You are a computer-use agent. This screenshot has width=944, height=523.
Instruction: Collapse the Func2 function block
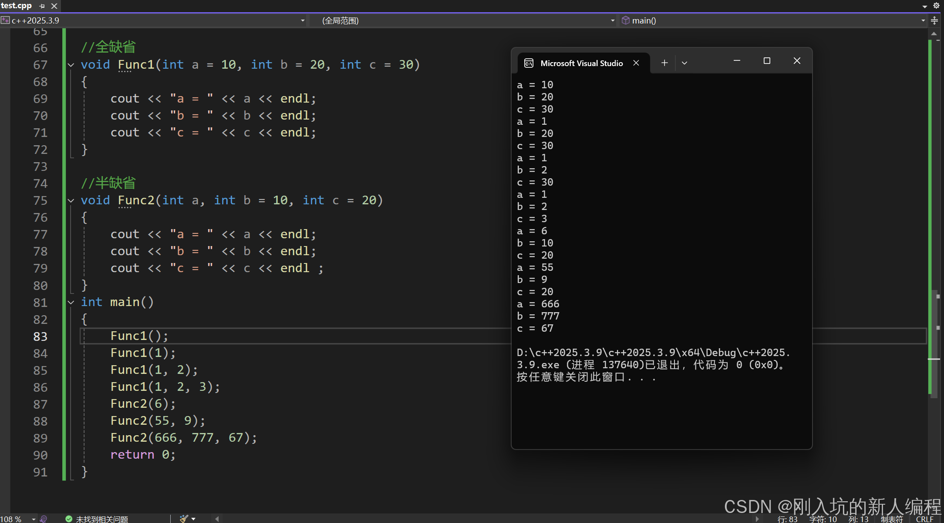(71, 201)
